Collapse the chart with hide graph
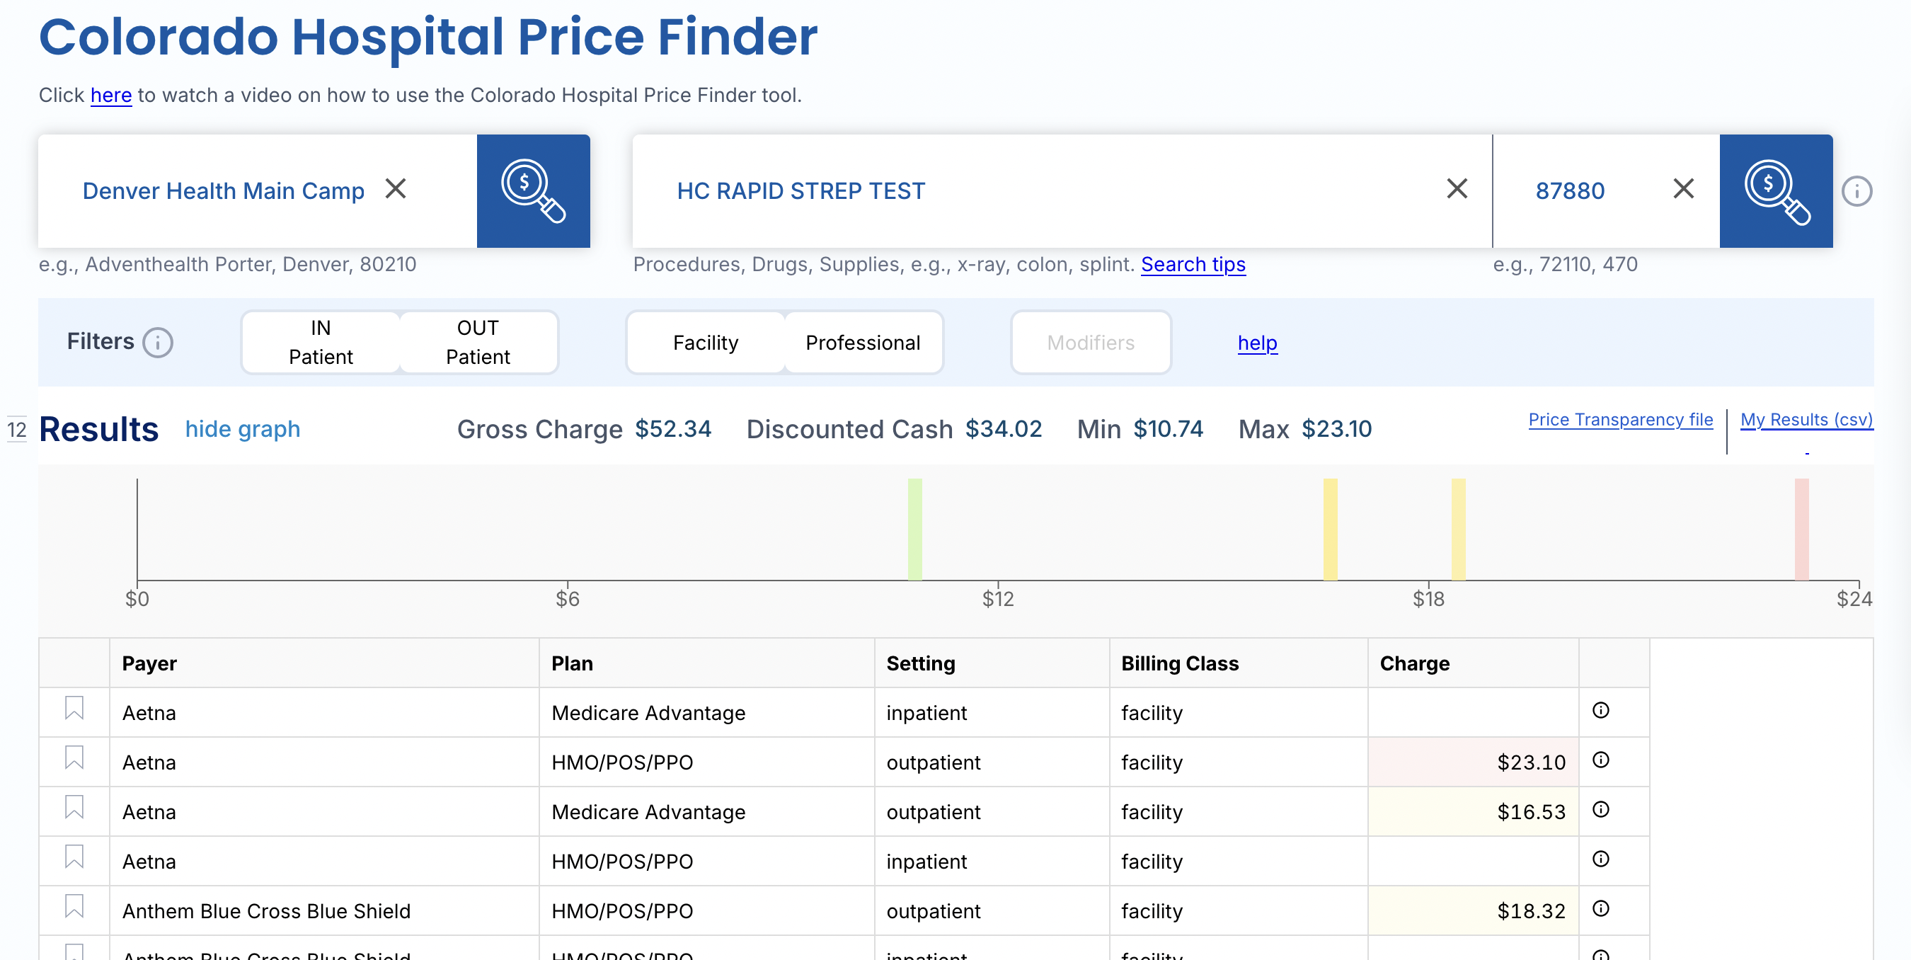This screenshot has height=960, width=1911. (x=243, y=429)
